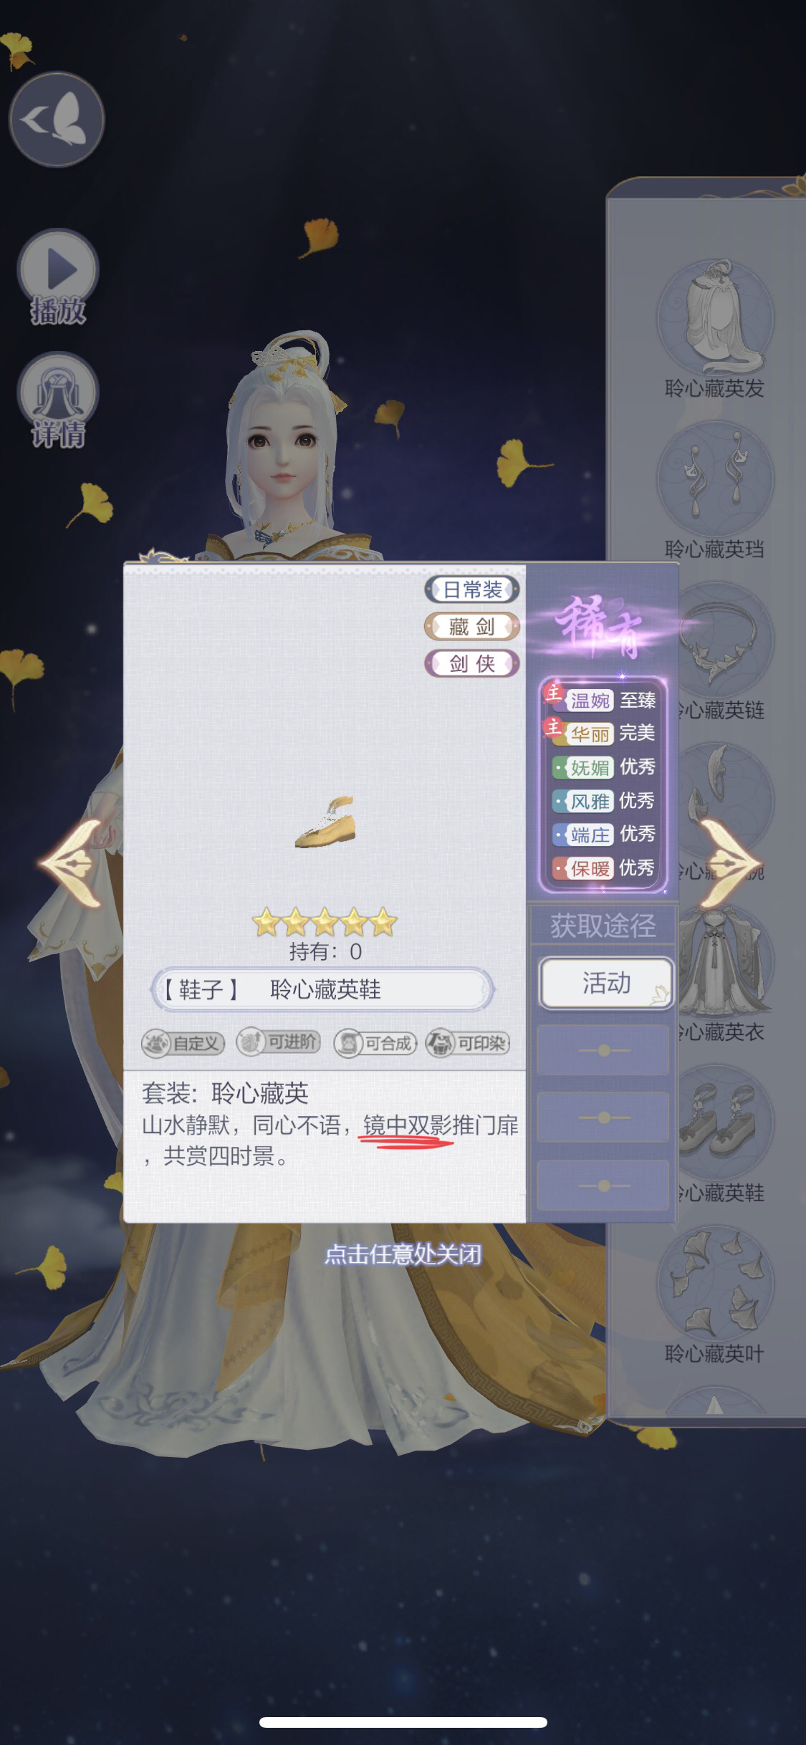This screenshot has width=806, height=1745.
Task: Go to next item with right arrow
Action: (729, 862)
